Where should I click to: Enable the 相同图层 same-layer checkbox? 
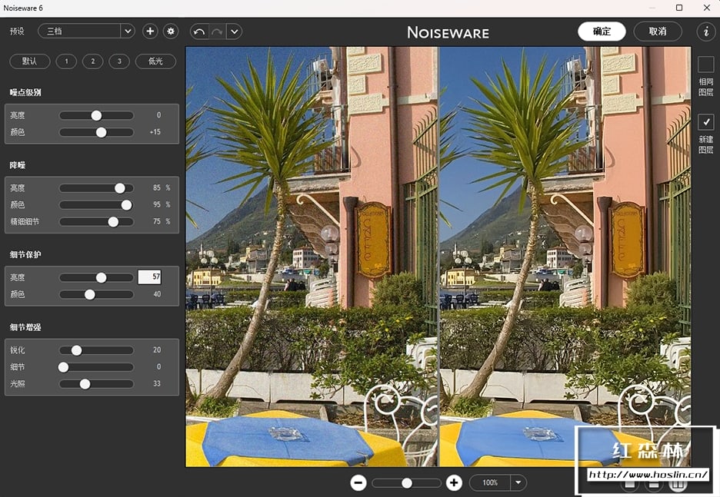(705, 65)
